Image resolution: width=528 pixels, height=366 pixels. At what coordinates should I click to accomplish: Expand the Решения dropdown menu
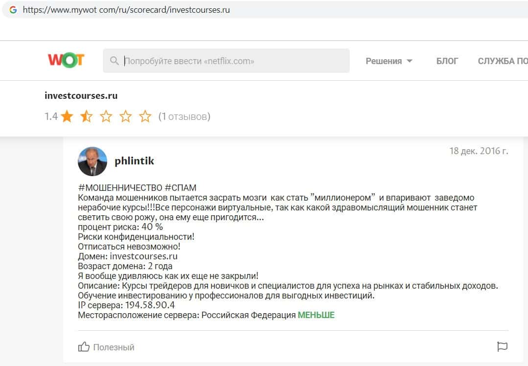[x=384, y=61]
